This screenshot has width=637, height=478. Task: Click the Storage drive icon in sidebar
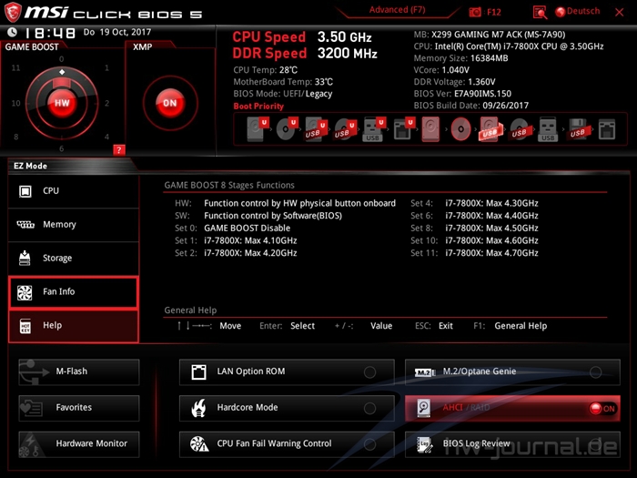25,258
